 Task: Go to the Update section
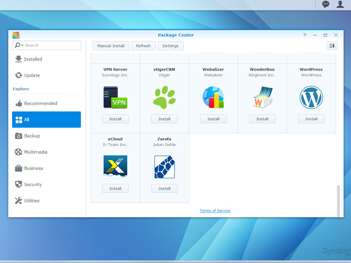pyautogui.click(x=47, y=75)
